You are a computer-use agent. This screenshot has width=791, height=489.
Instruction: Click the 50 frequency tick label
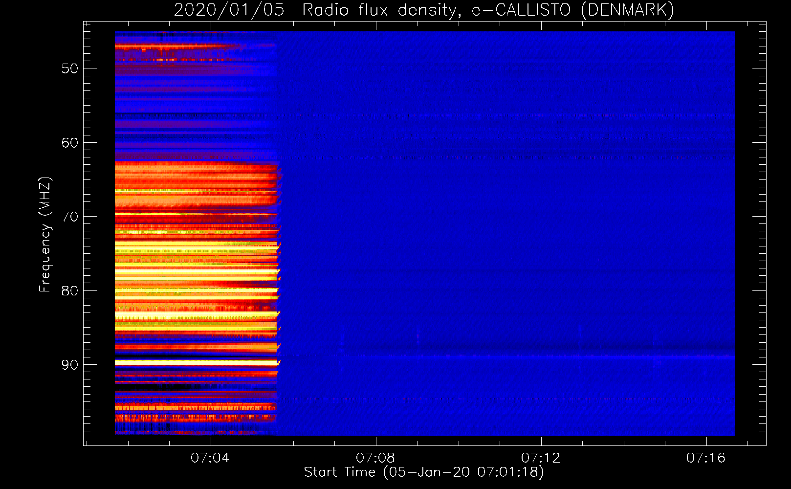(x=70, y=68)
